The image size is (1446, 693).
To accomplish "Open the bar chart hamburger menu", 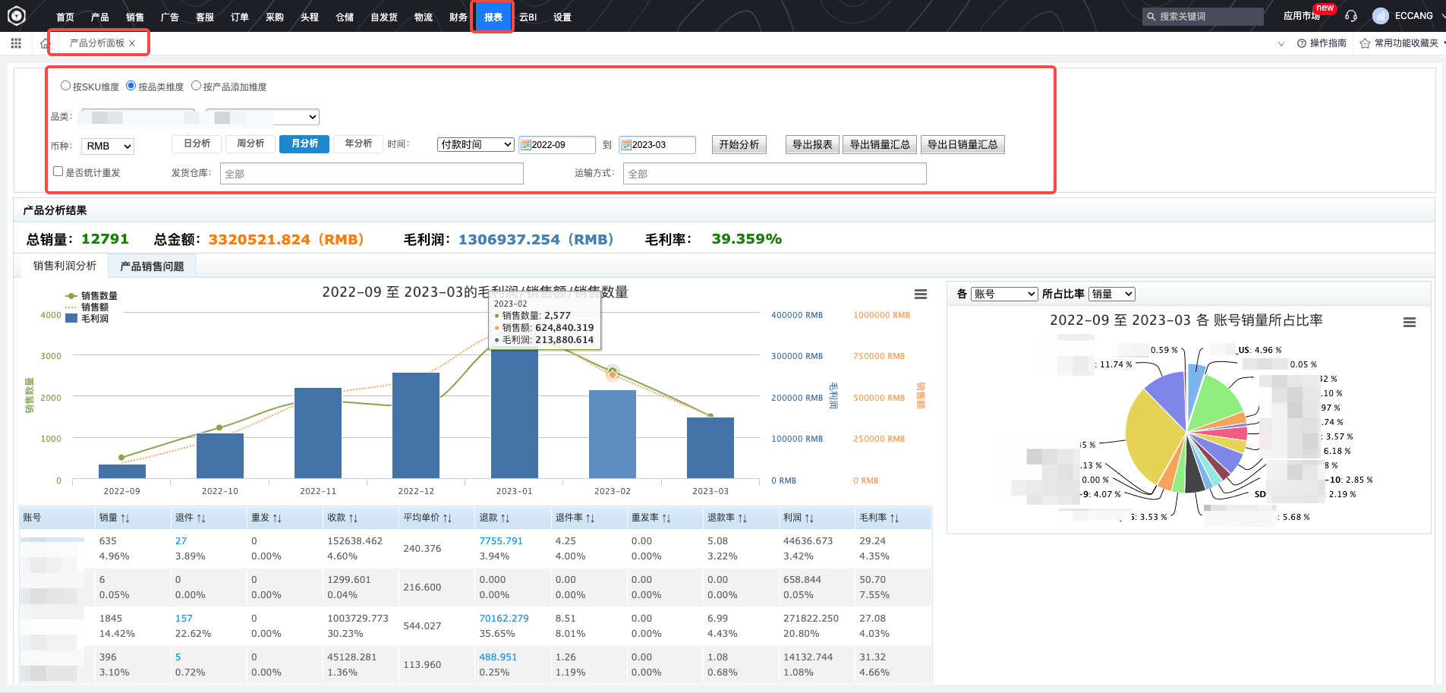I will coord(920,295).
